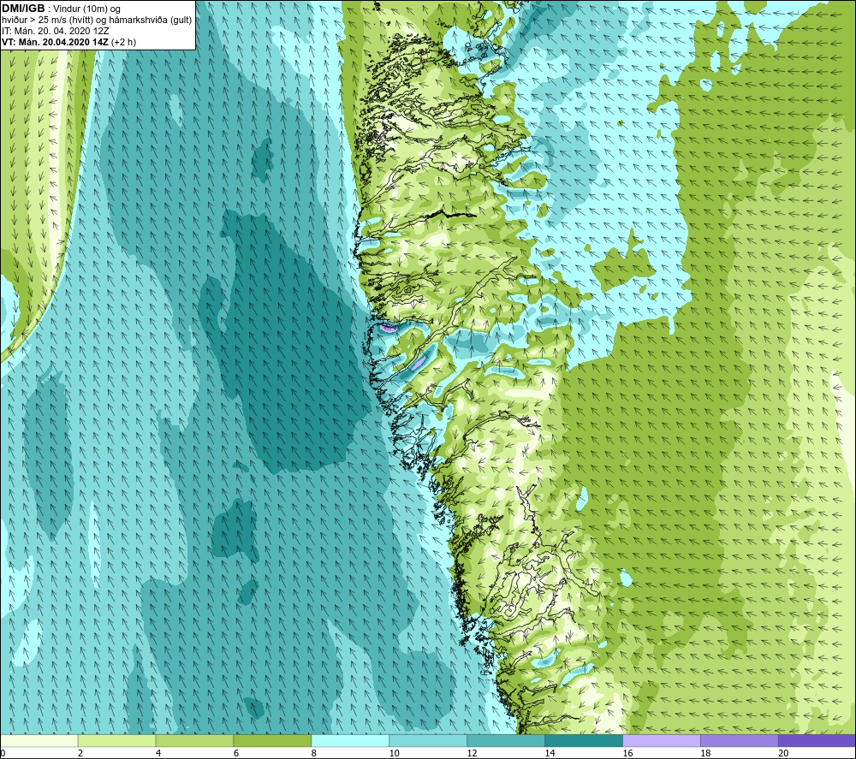The height and width of the screenshot is (759, 856).
Task: Click the 4–6 m/s green legend swatch
Action: pyautogui.click(x=194, y=740)
